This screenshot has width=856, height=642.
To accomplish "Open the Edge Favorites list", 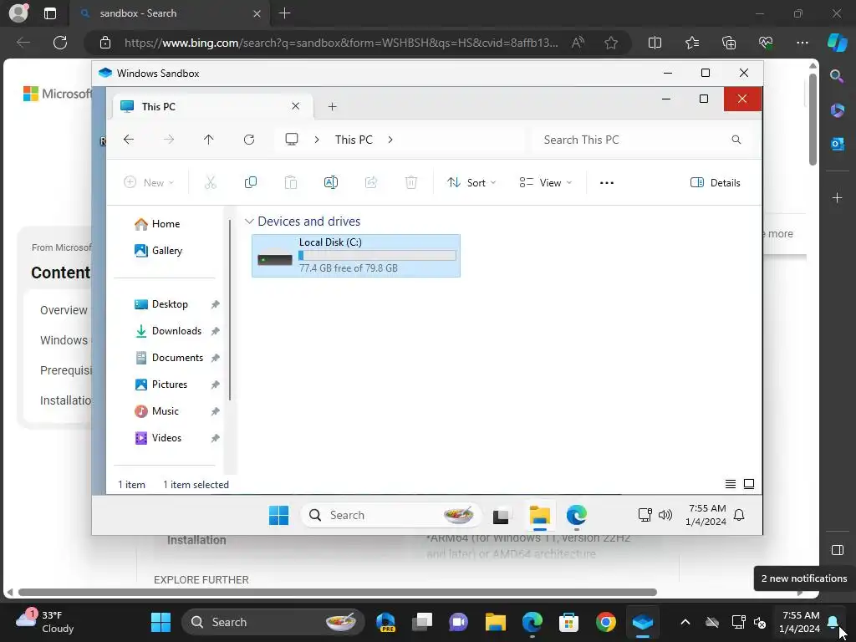I will [x=691, y=43].
